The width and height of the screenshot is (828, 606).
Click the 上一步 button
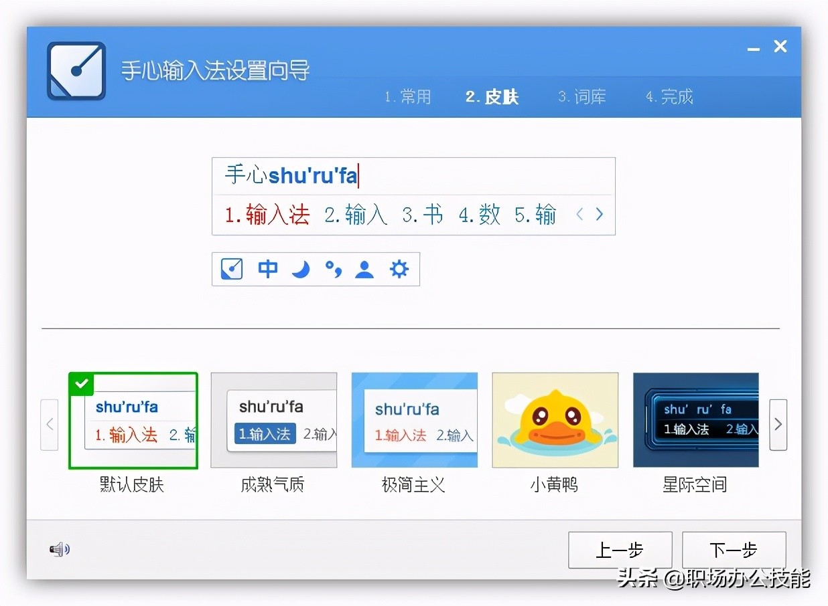click(620, 550)
